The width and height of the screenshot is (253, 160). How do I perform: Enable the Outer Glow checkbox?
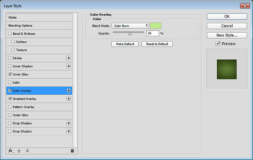(10, 115)
